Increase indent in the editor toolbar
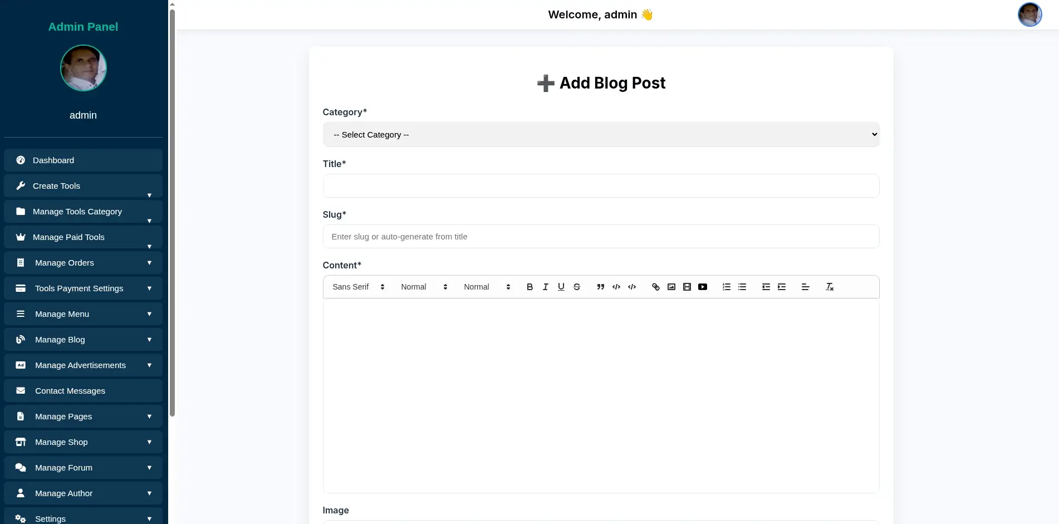The width and height of the screenshot is (1059, 524). (781, 287)
